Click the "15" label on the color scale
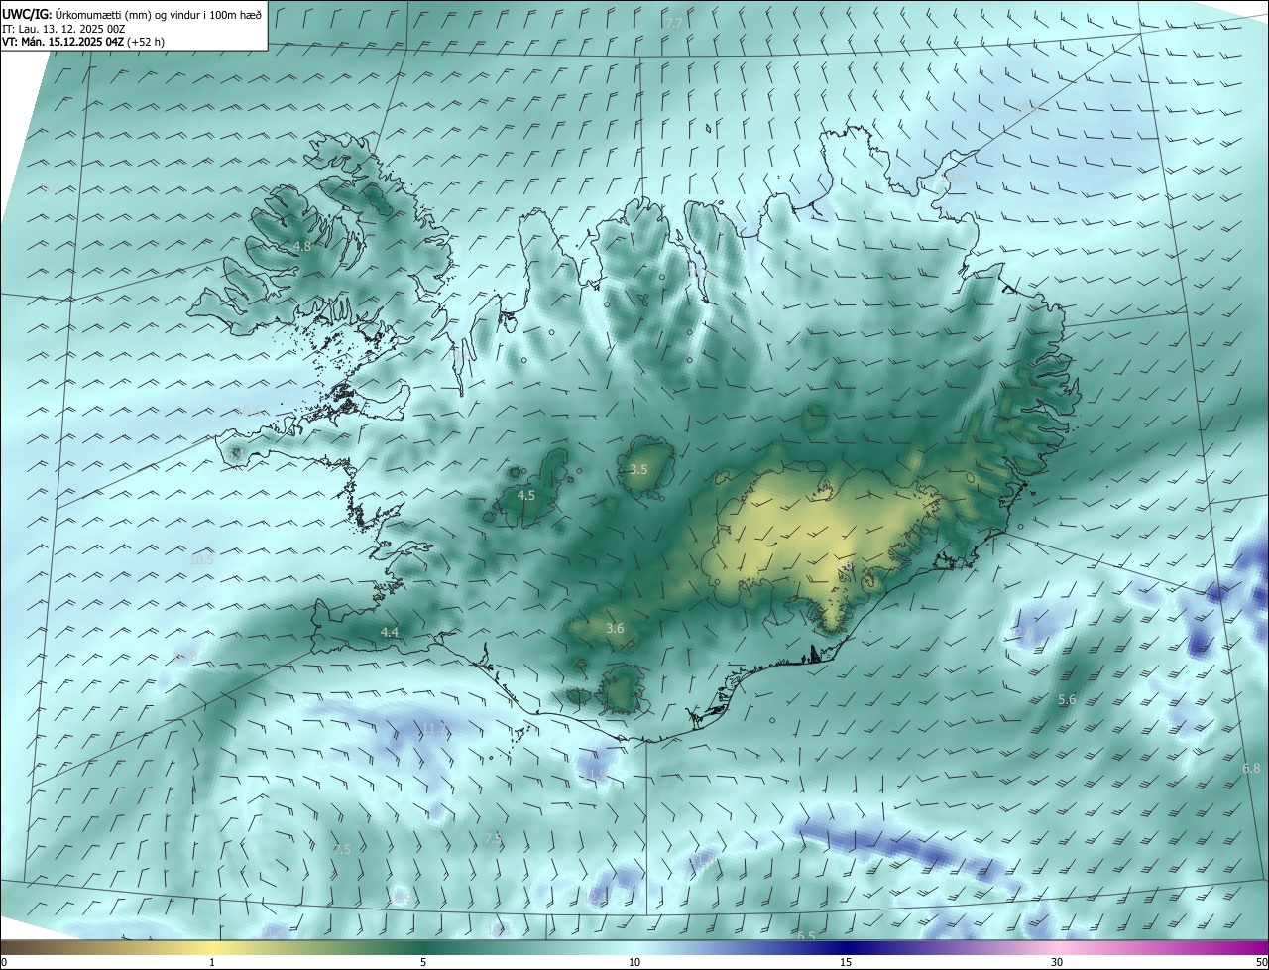 click(x=846, y=962)
